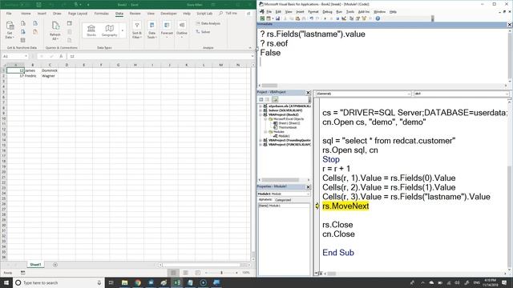Click Run/Continue play icon in VBA toolbar
The width and height of the screenshot is (513, 288).
coord(325,18)
